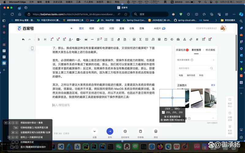Screen dimensions: 245x153
Task: Select the 操作系统 keyword tag
Action: (x=191, y=75)
